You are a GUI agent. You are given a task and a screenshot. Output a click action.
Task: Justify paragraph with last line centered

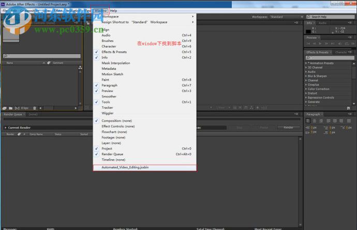pos(335,121)
